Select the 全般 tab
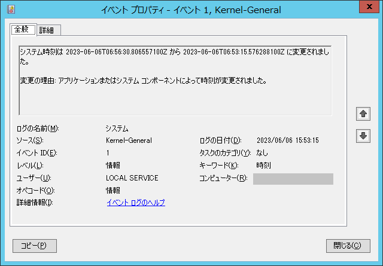Viewport: 383px width, 266px height. coord(23,29)
